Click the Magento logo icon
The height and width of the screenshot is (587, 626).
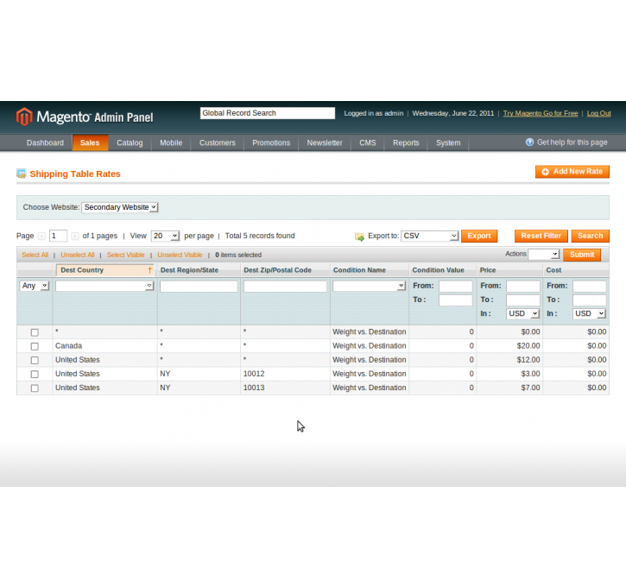(x=24, y=117)
